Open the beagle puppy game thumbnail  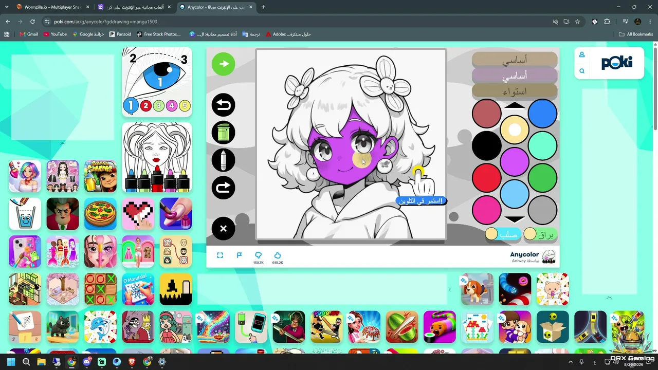coord(477,289)
